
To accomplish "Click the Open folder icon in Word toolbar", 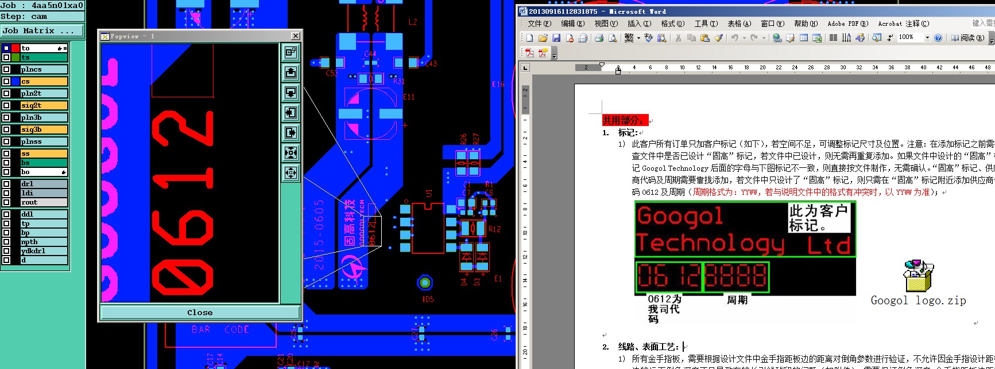I will (543, 38).
